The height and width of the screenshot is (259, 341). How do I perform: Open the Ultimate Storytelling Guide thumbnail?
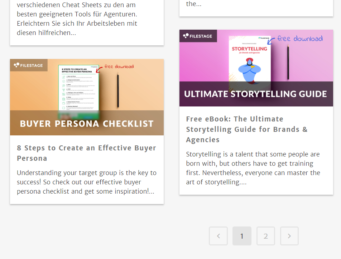coord(256,68)
